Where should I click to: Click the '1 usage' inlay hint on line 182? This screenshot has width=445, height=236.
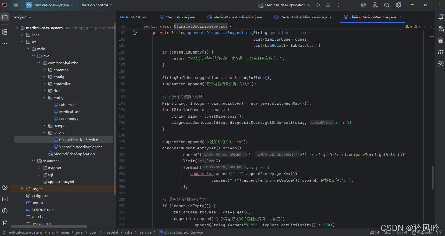pyautogui.click(x=303, y=33)
